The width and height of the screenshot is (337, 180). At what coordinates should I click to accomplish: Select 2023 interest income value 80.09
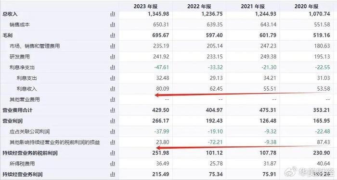tap(163, 89)
